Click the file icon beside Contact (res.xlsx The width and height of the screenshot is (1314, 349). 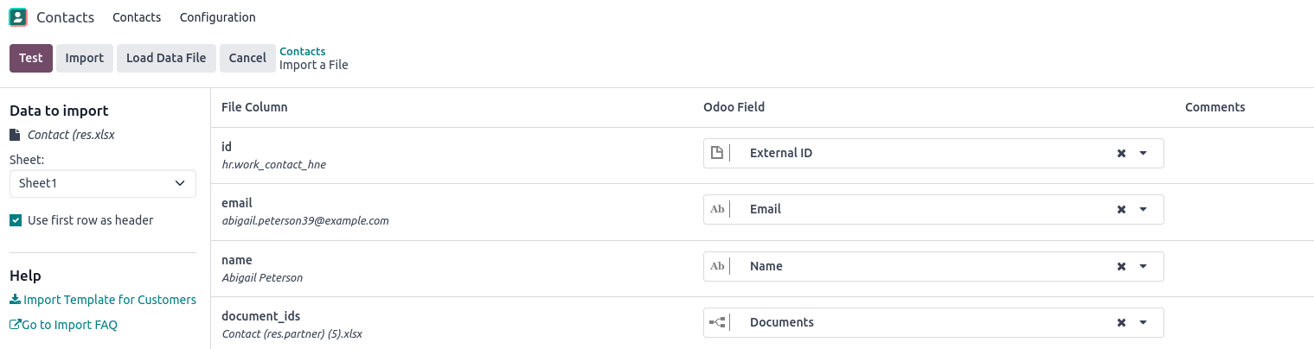pos(14,135)
